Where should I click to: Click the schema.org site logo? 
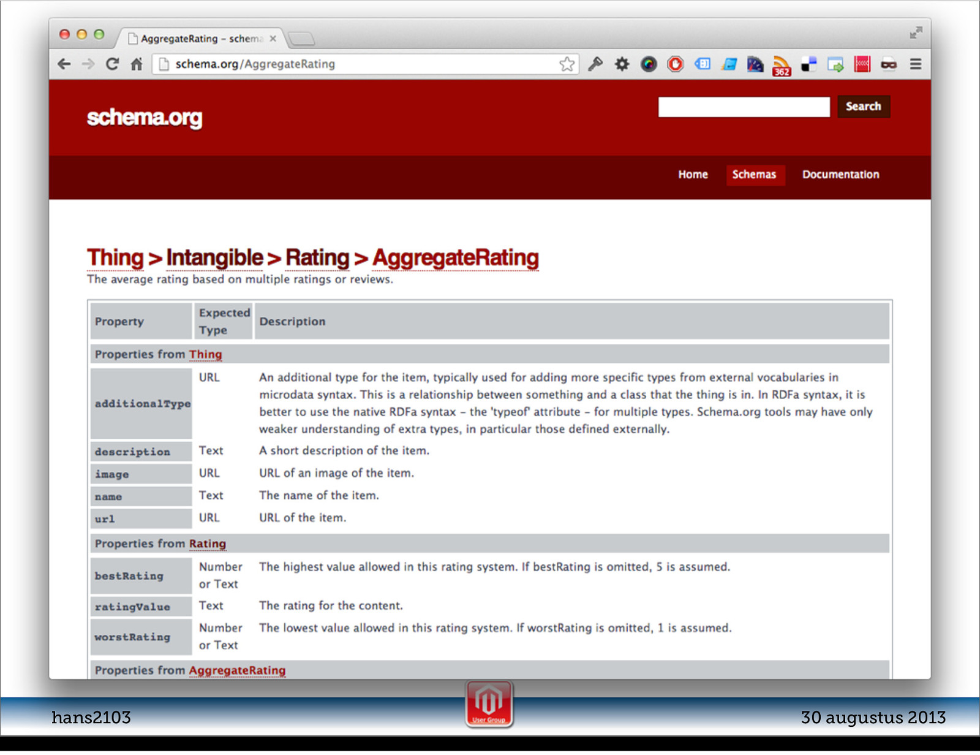(x=145, y=117)
